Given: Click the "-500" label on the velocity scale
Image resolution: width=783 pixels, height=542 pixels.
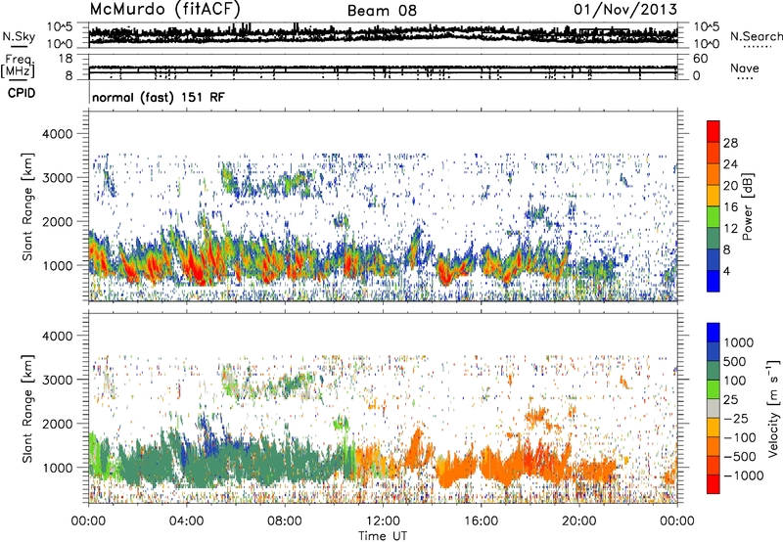Looking at the screenshot, I should 740,457.
